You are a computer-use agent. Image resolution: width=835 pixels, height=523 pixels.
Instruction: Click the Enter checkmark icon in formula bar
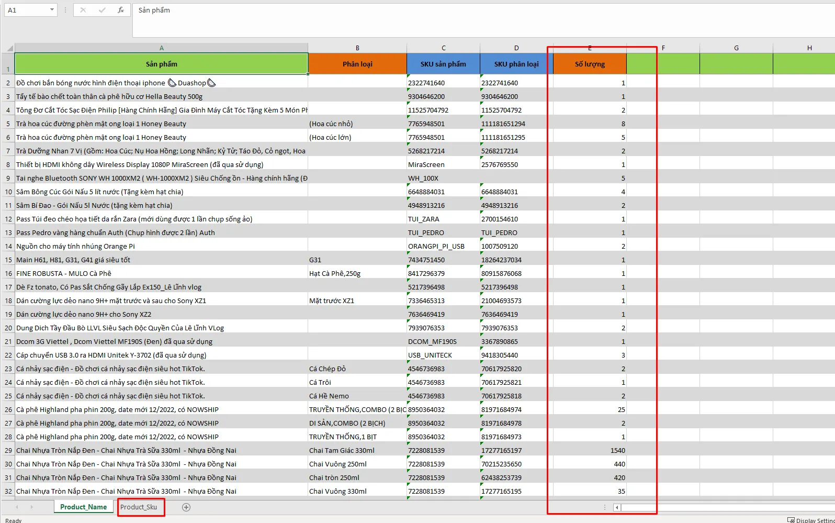click(x=102, y=10)
